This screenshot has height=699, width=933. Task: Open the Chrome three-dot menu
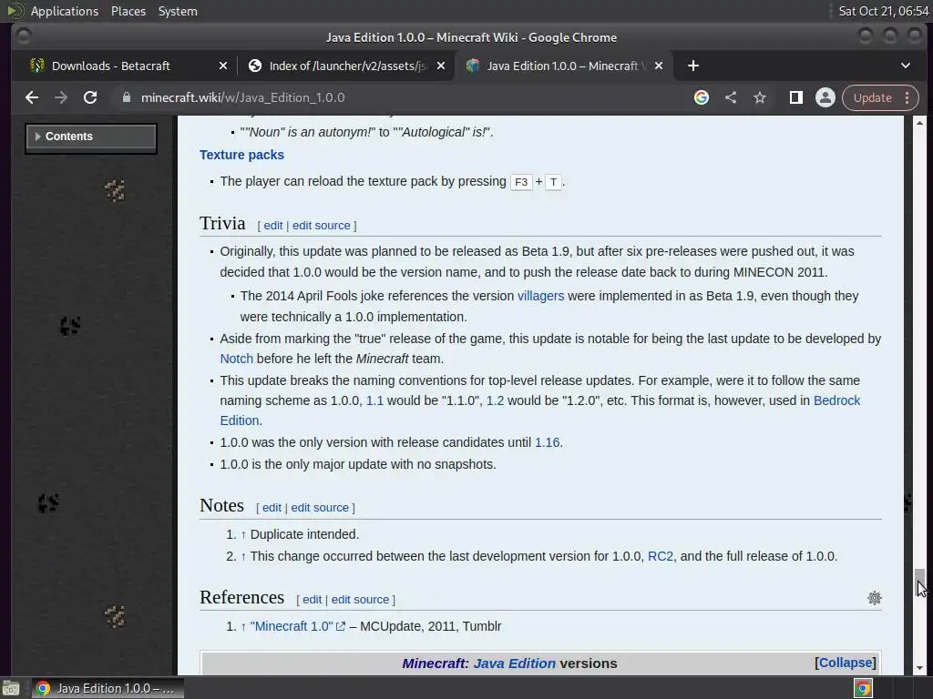pyautogui.click(x=907, y=97)
